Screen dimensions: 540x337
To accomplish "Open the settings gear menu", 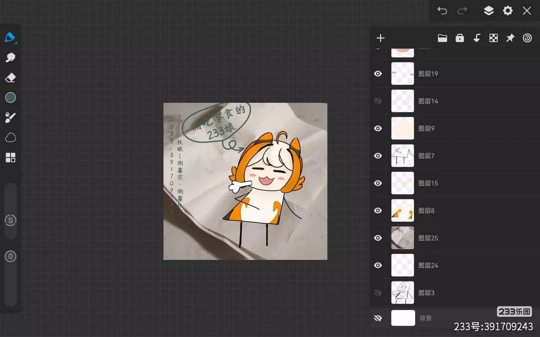I will pos(508,11).
